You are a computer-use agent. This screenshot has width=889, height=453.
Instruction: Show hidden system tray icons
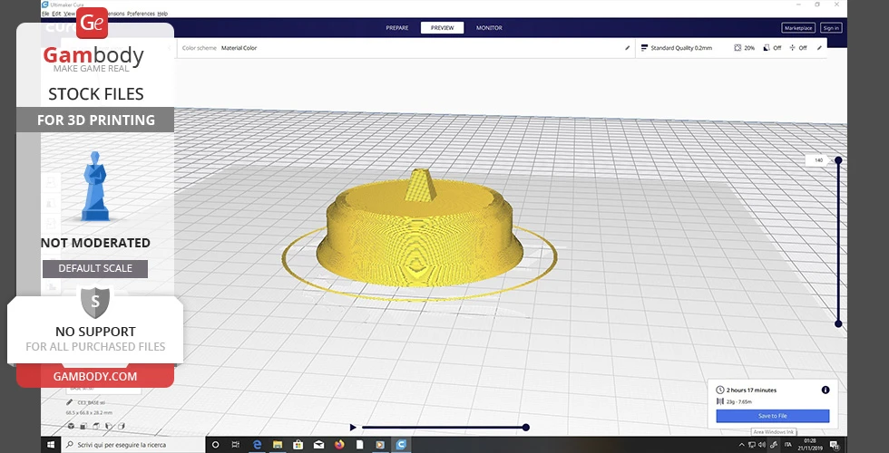click(x=742, y=445)
